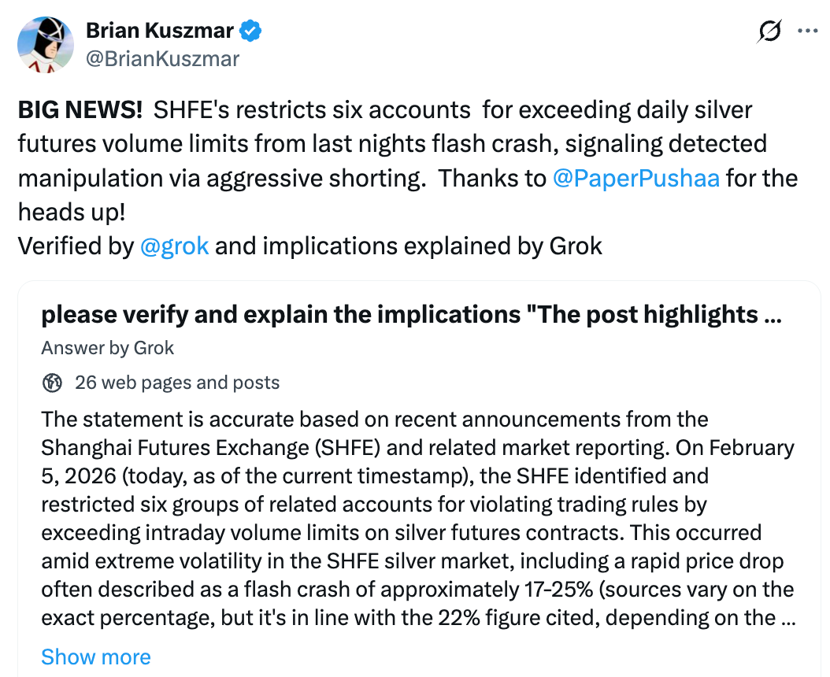Click the "Answer by Grok" label
This screenshot has width=830, height=677.
click(108, 348)
